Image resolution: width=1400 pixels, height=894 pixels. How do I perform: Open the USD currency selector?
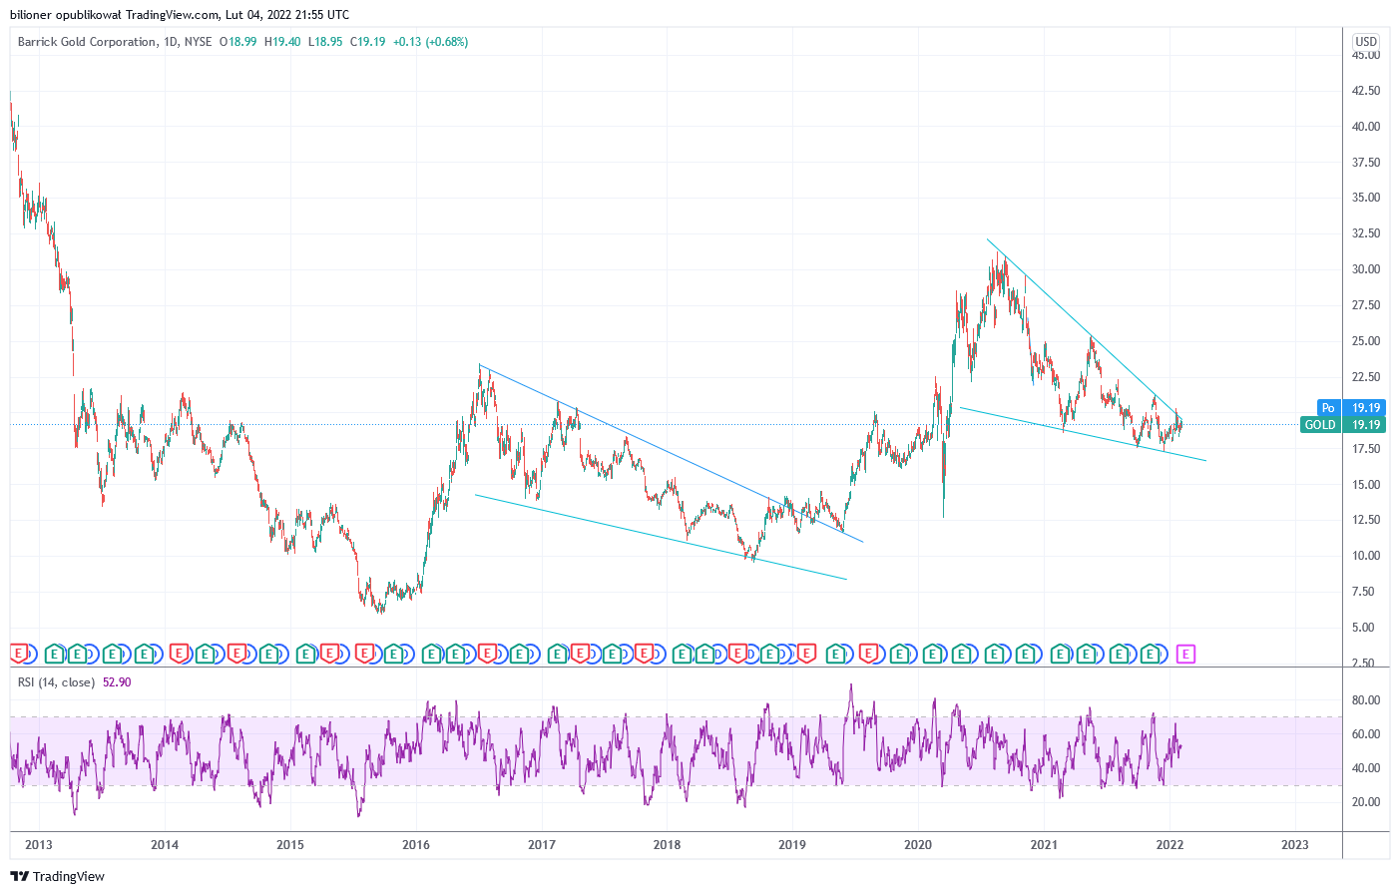click(1365, 42)
